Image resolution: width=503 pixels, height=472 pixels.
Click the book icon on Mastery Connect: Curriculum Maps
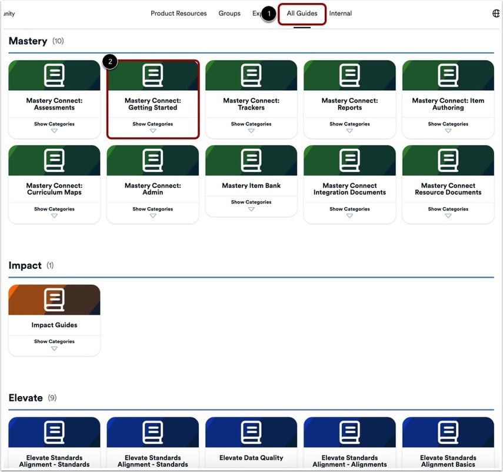tap(54, 161)
